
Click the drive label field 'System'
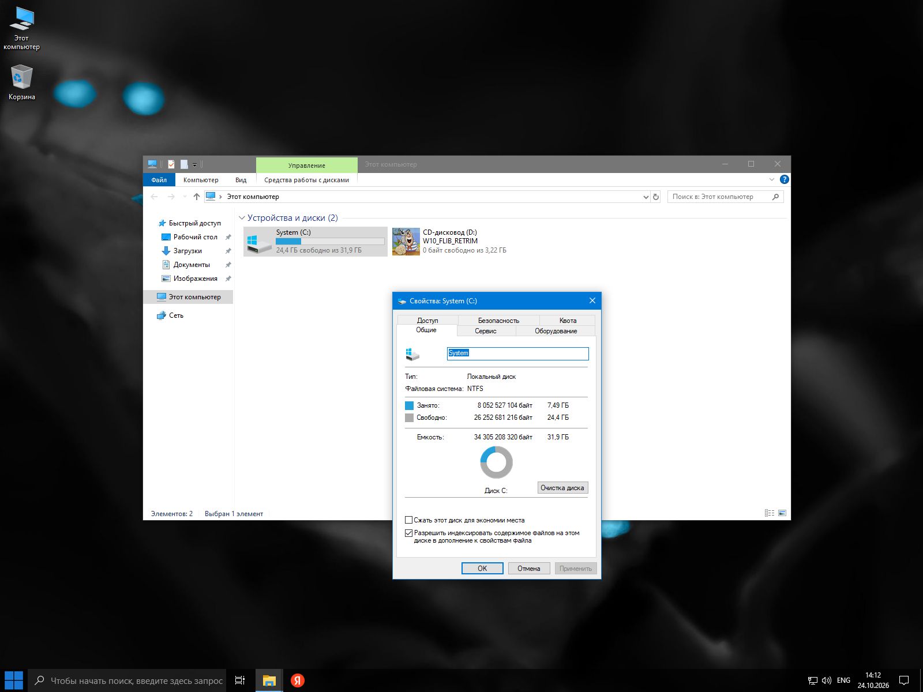[x=517, y=353]
